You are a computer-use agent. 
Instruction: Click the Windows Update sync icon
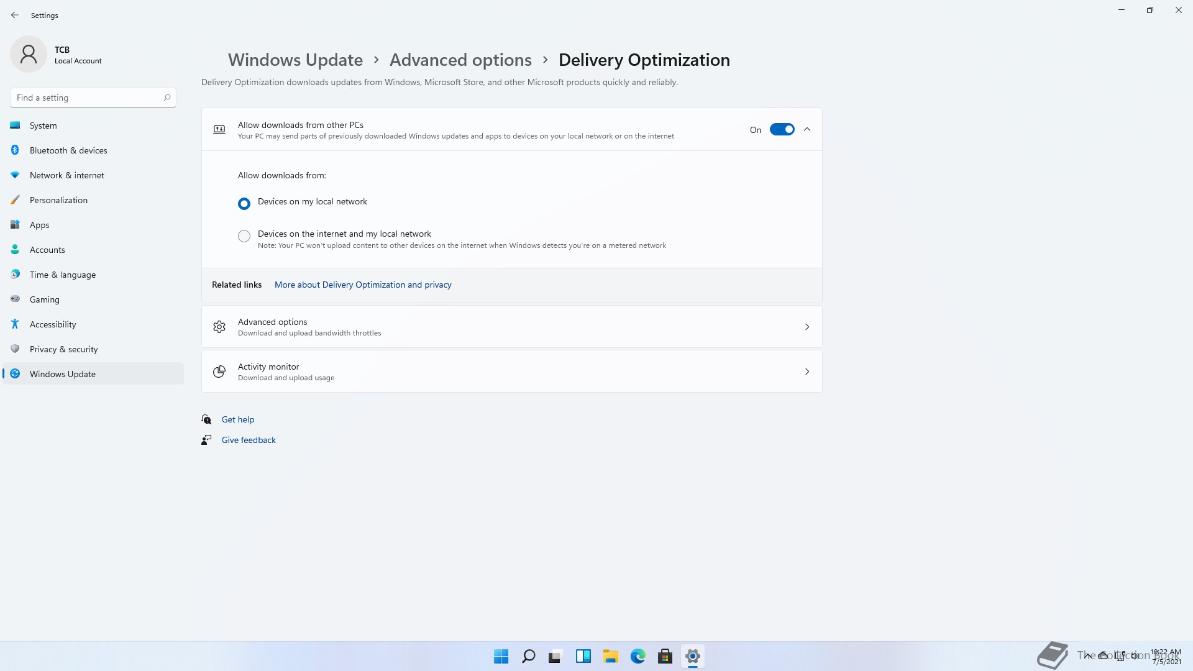[15, 374]
